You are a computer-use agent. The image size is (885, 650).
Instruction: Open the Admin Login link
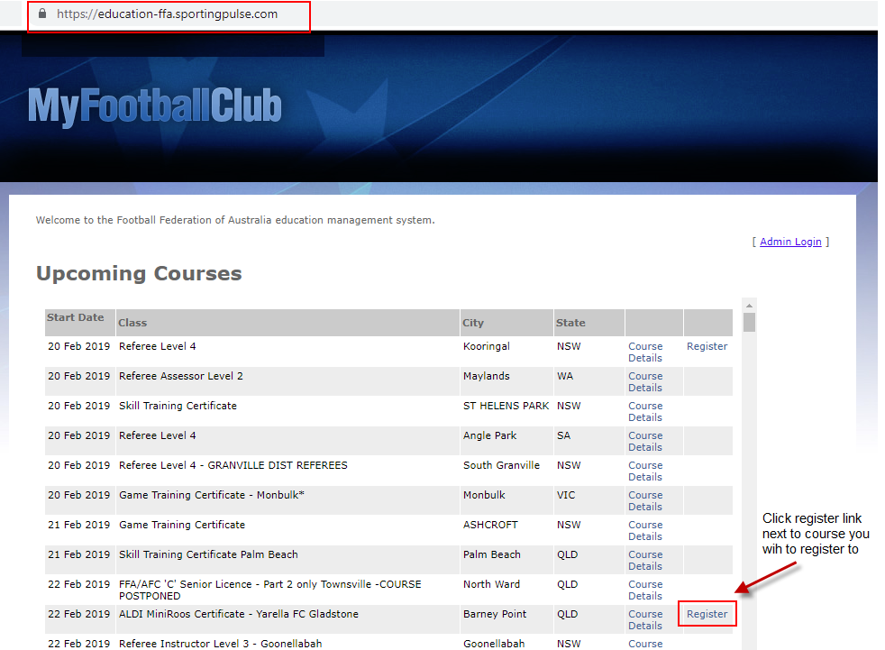(790, 242)
